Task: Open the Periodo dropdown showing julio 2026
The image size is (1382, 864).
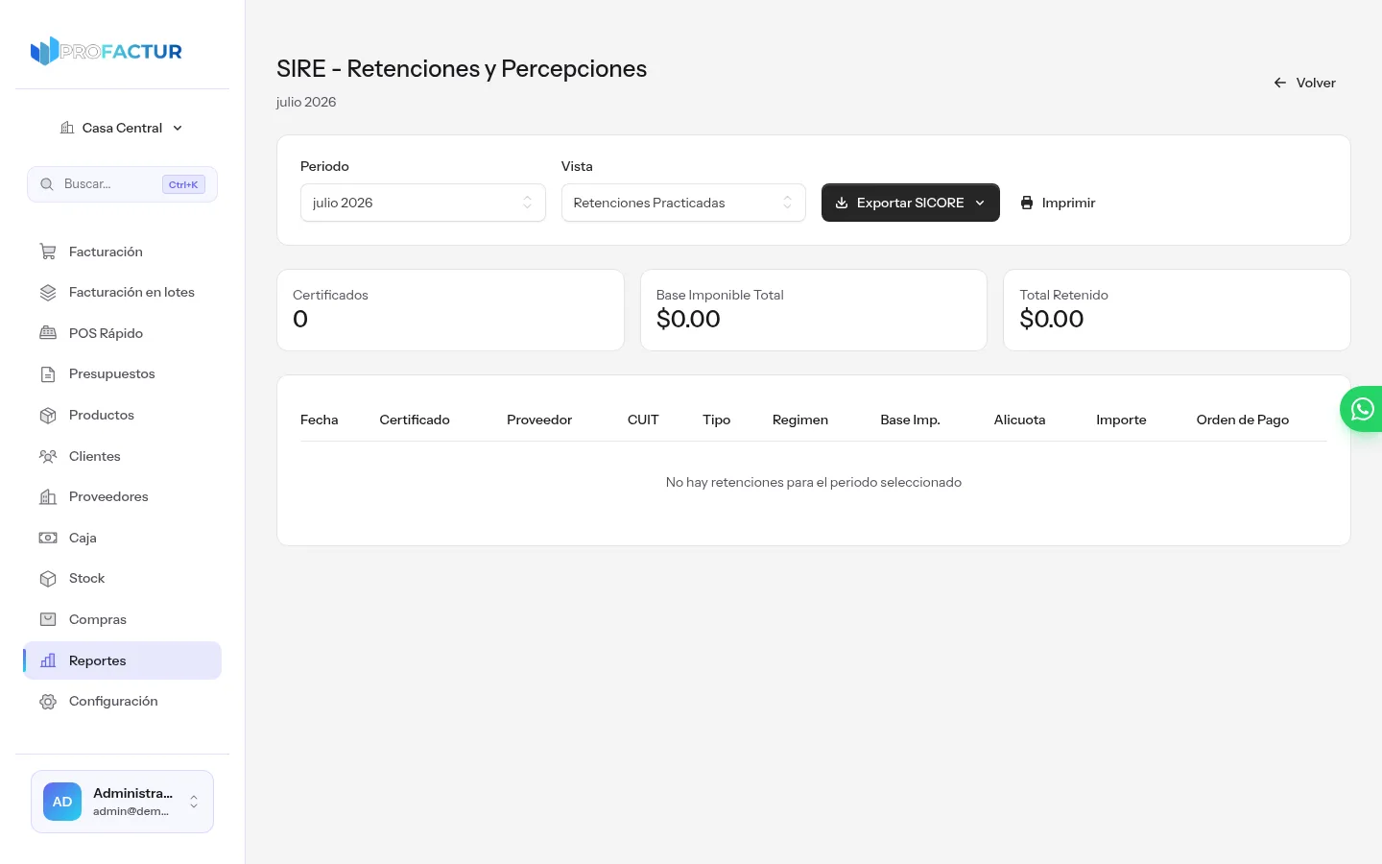Action: click(x=423, y=203)
